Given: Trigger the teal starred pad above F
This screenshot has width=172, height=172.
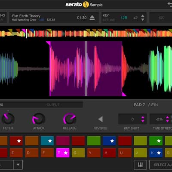Looking at the screenshot, I should tap(47, 141).
